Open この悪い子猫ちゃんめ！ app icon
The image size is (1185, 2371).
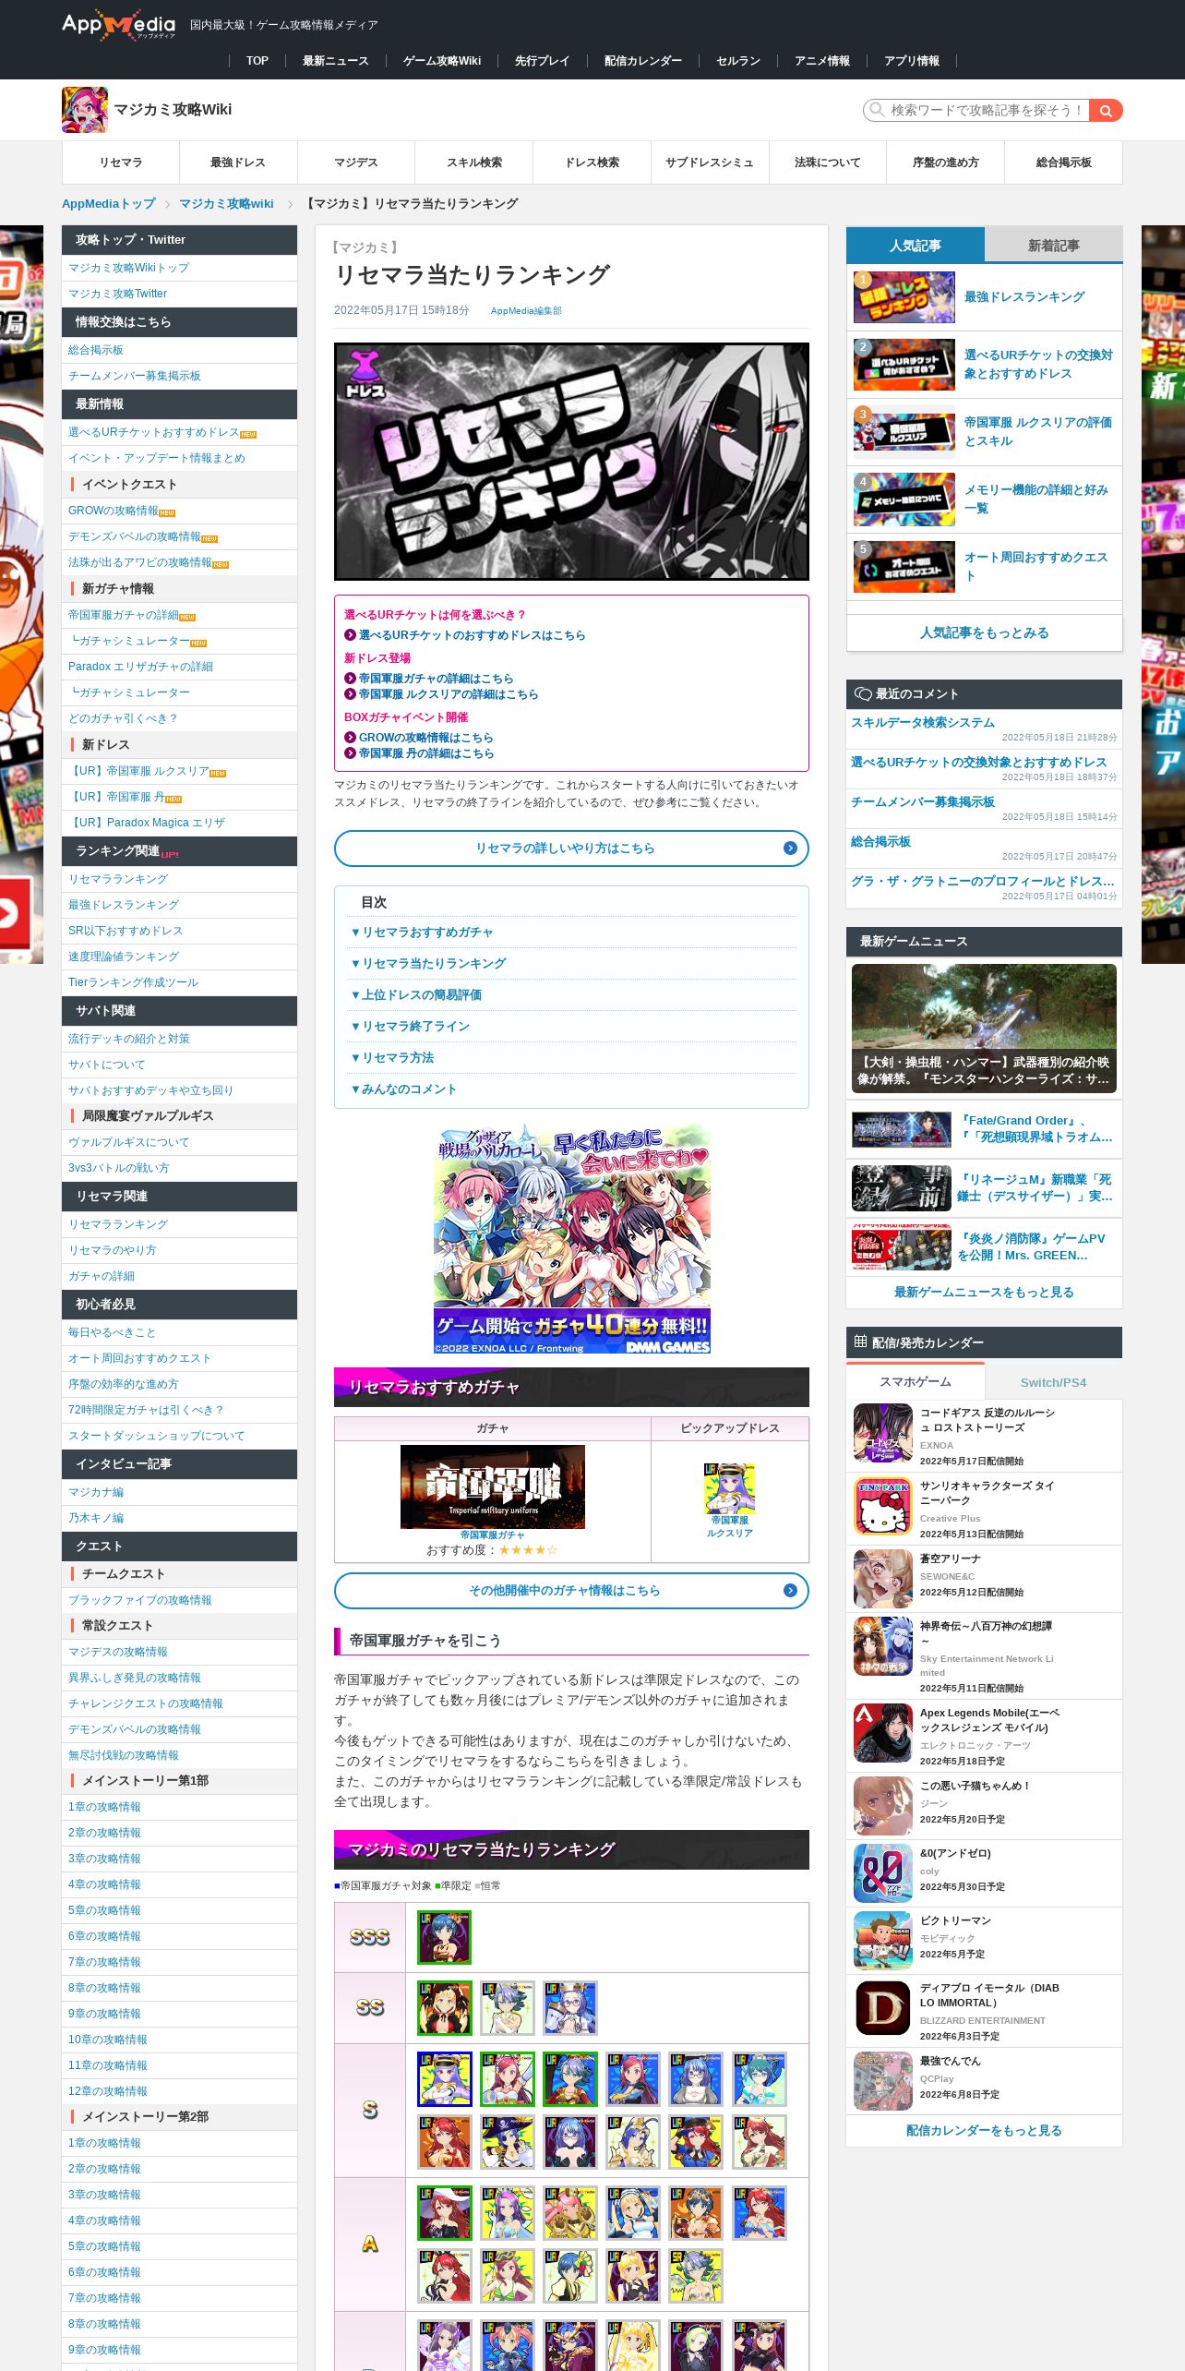click(883, 1806)
